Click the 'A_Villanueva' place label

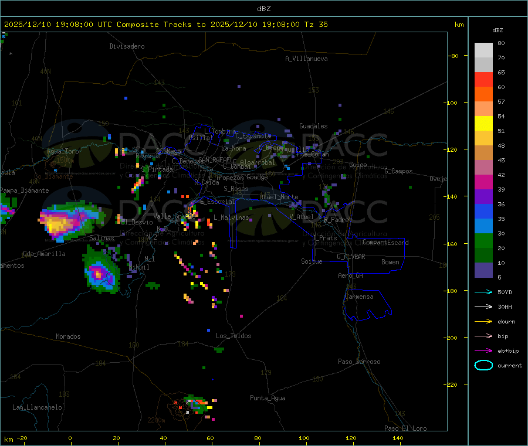point(306,59)
